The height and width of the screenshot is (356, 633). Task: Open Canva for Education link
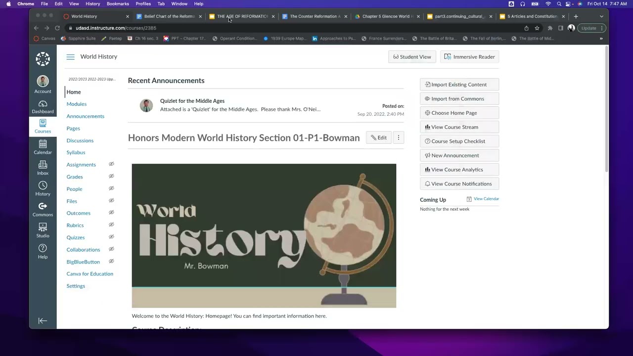90,274
